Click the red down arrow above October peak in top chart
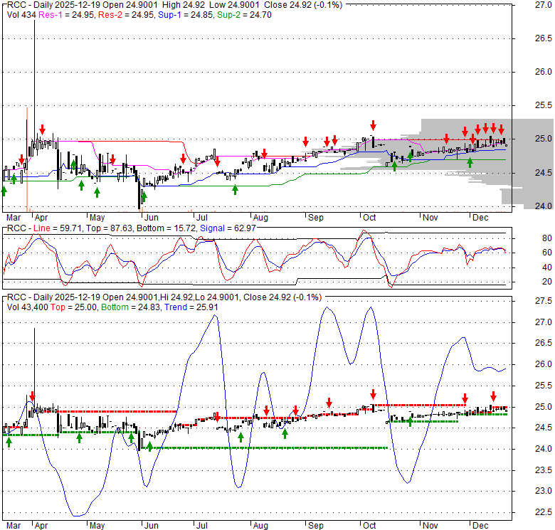 point(371,124)
